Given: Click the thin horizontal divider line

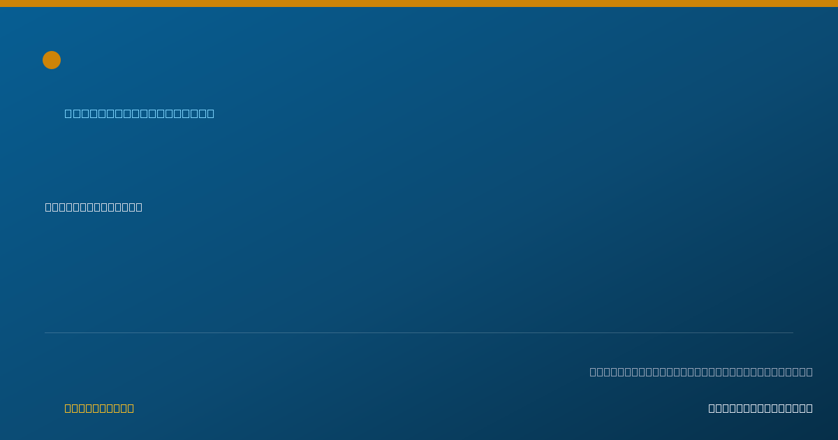Looking at the screenshot, I should pyautogui.click(x=419, y=332).
